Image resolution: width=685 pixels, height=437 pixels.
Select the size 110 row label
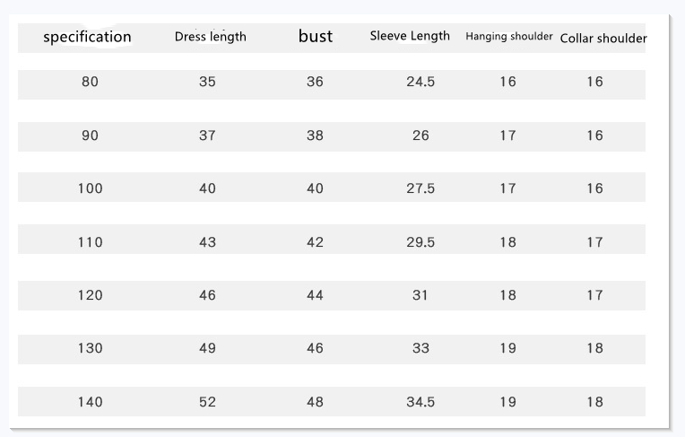[x=90, y=242]
